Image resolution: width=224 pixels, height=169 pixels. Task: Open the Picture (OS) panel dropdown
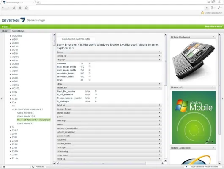pyautogui.click(x=213, y=87)
